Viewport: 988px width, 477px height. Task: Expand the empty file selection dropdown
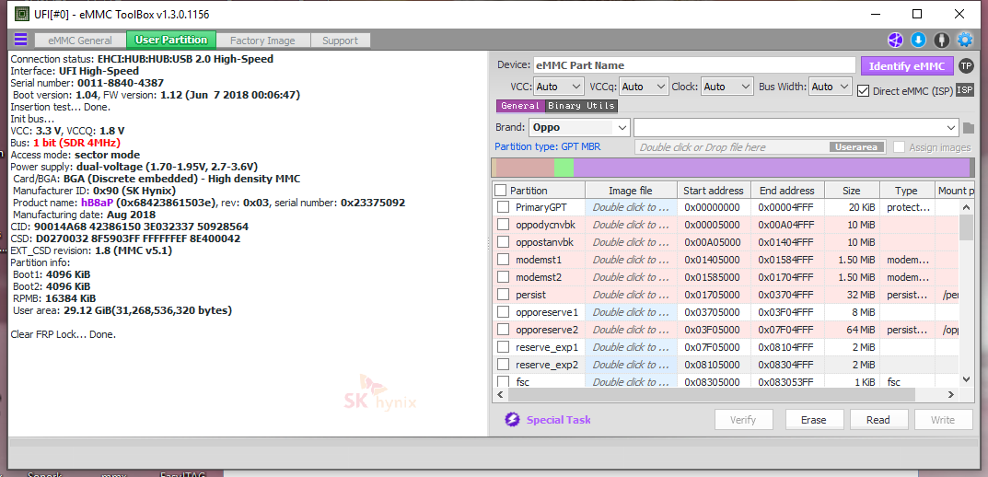(796, 127)
